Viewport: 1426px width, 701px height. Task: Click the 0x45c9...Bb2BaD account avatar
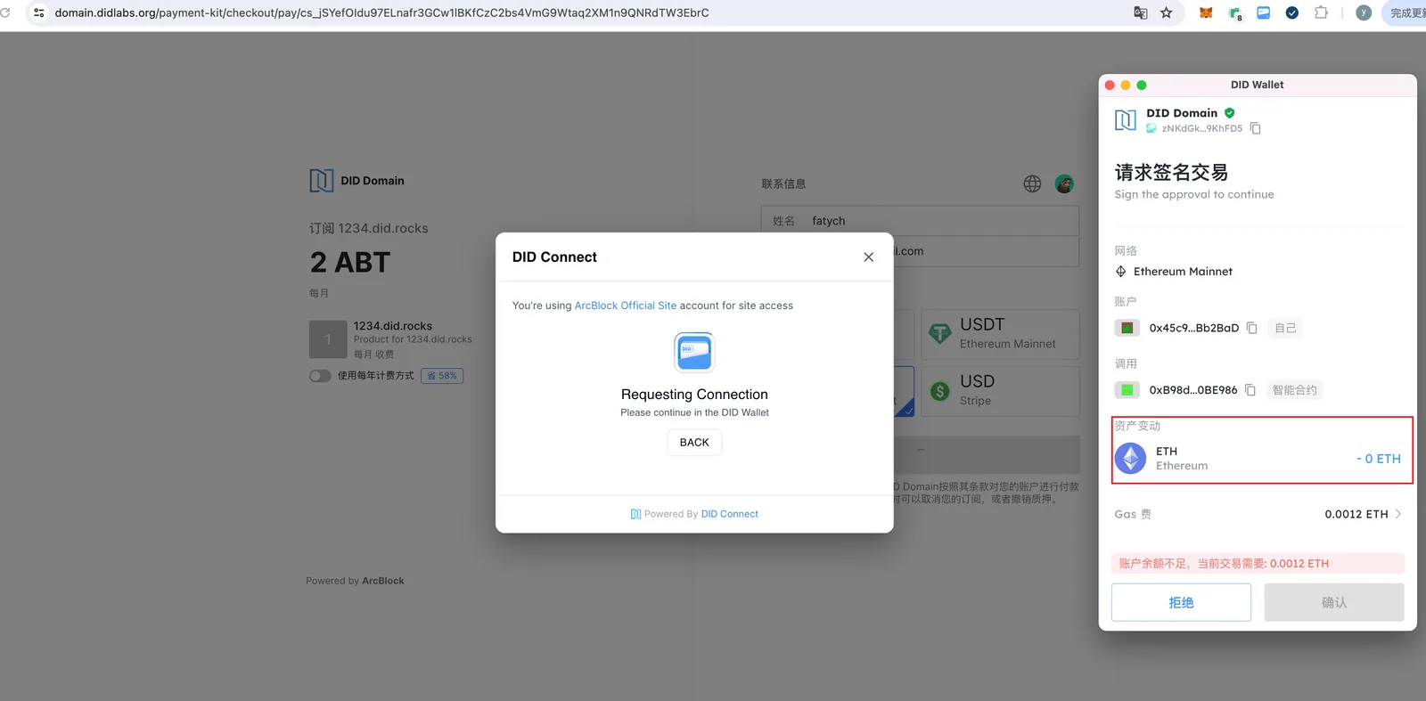[x=1127, y=328]
